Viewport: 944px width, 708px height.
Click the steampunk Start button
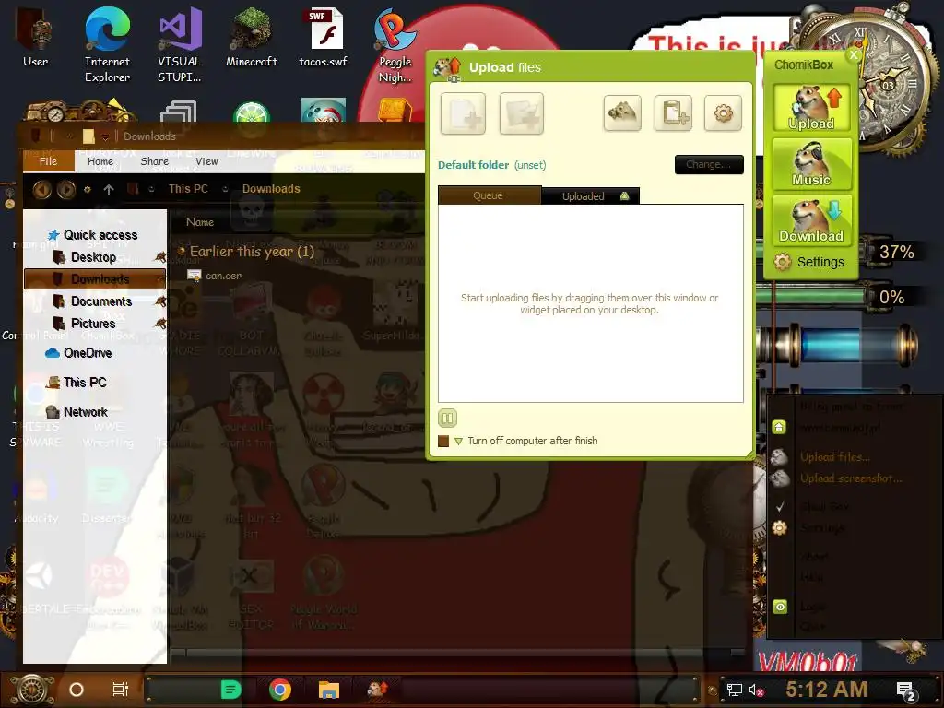[x=32, y=690]
